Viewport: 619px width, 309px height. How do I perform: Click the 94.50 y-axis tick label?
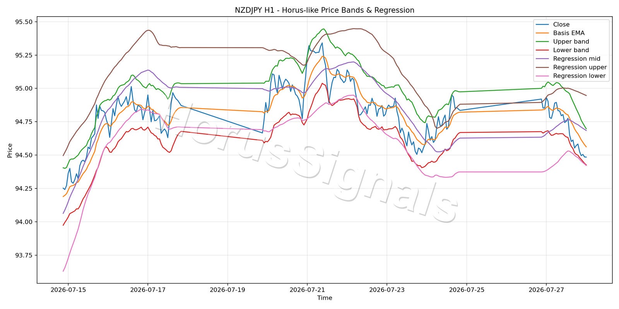[x=24, y=155]
